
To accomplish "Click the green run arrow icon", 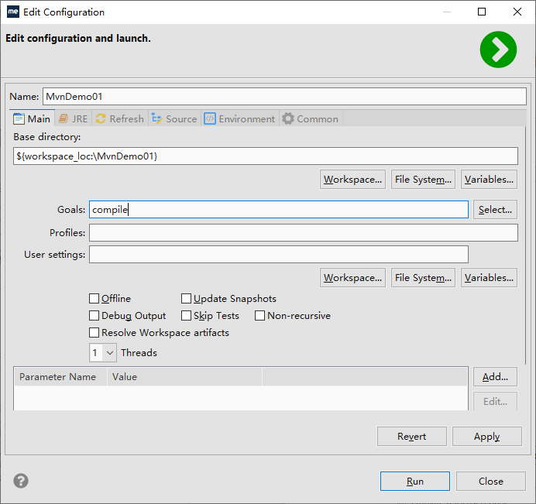I will 498,50.
